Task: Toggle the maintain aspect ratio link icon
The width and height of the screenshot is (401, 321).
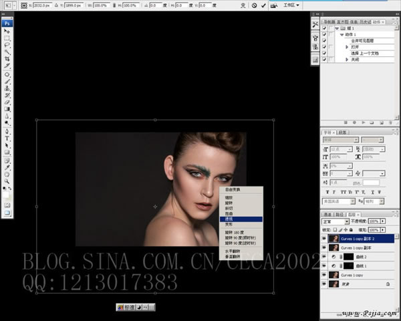Action: tap(114, 5)
